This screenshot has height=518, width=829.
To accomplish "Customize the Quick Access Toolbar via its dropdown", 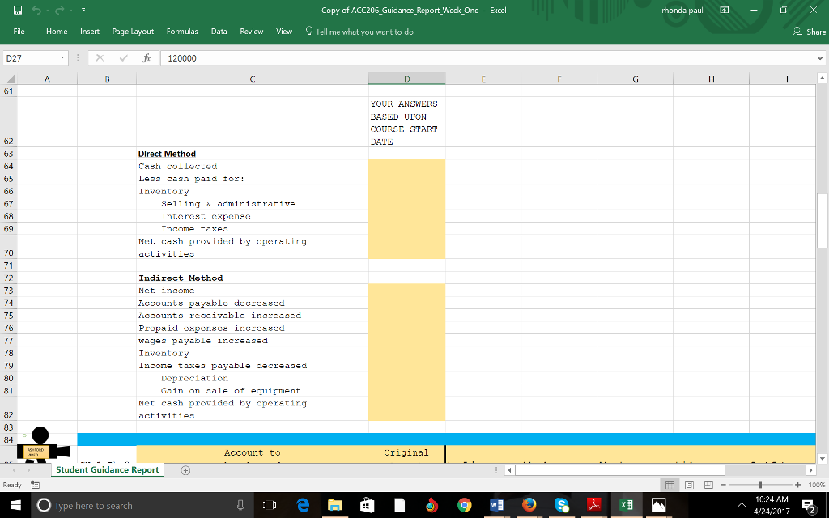I will (x=83, y=10).
